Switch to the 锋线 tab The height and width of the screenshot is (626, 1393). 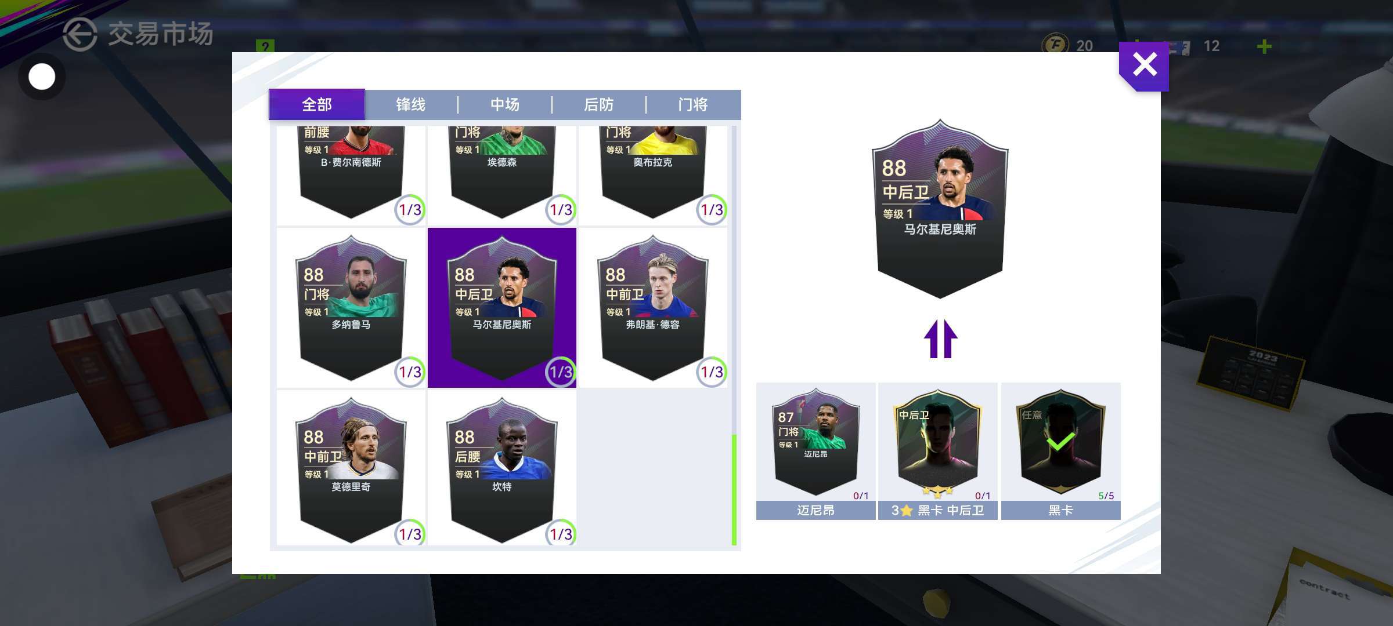411,104
